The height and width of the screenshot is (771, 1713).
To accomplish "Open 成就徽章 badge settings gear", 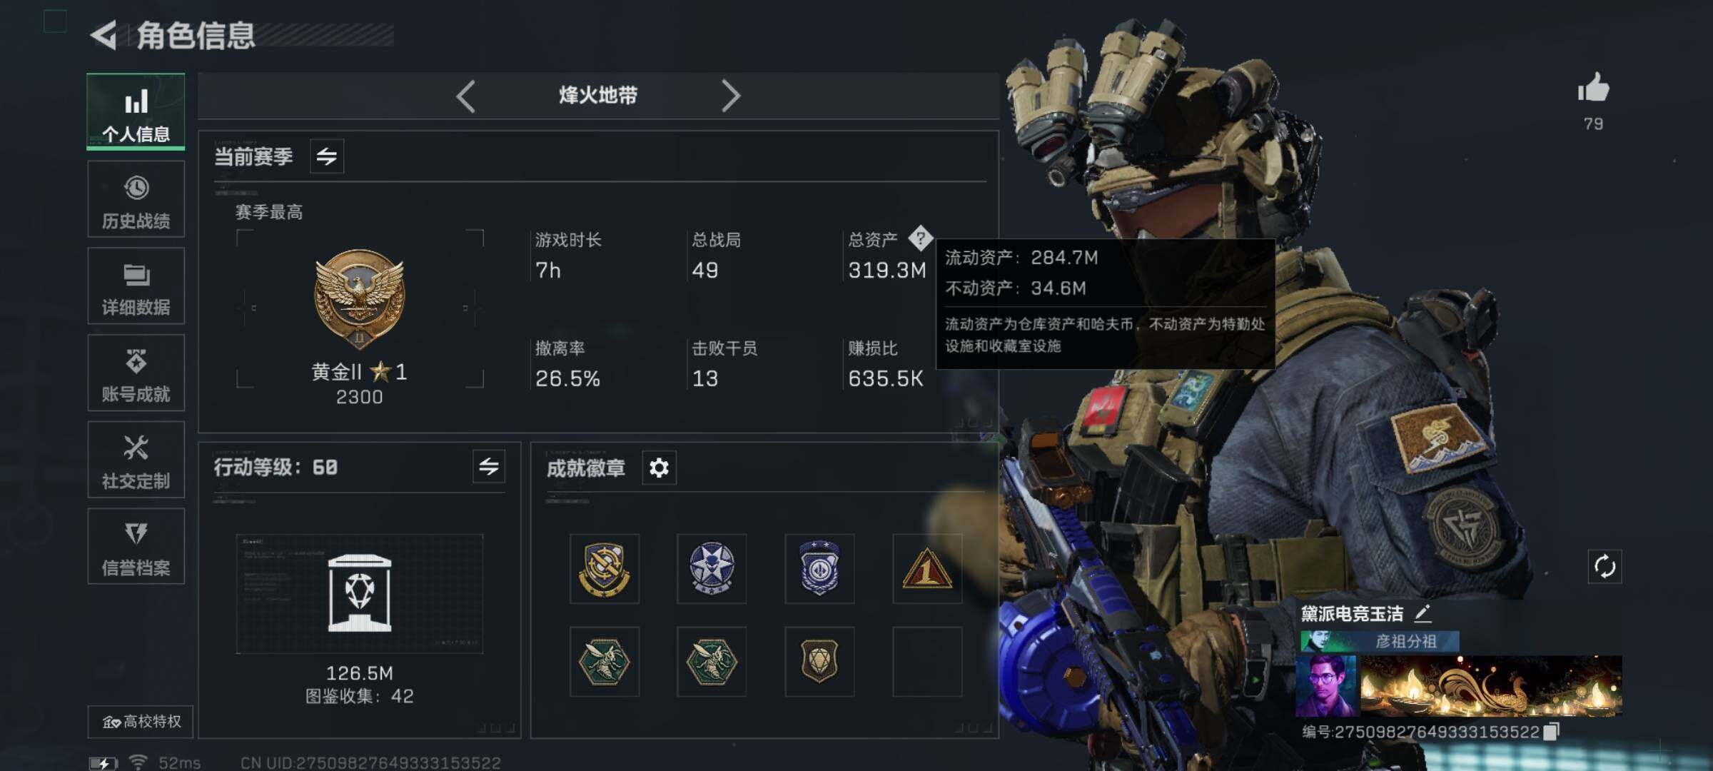I will point(659,468).
